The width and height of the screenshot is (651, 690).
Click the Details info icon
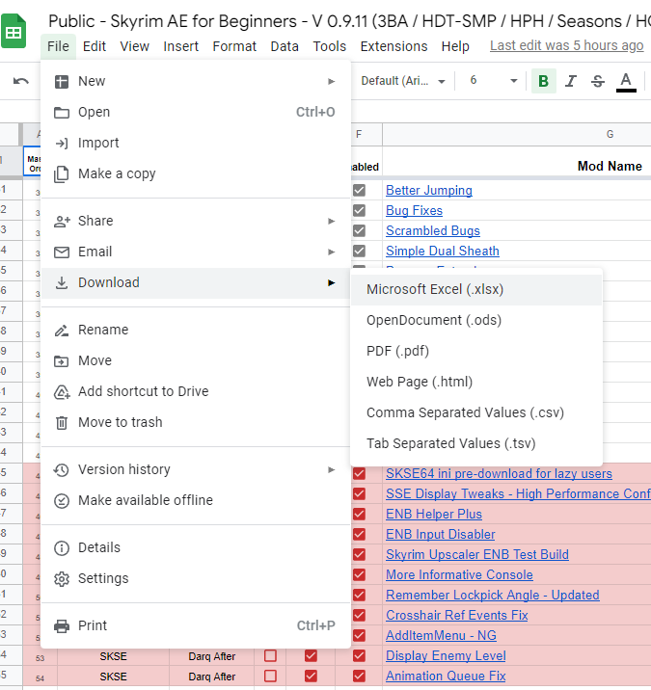61,548
